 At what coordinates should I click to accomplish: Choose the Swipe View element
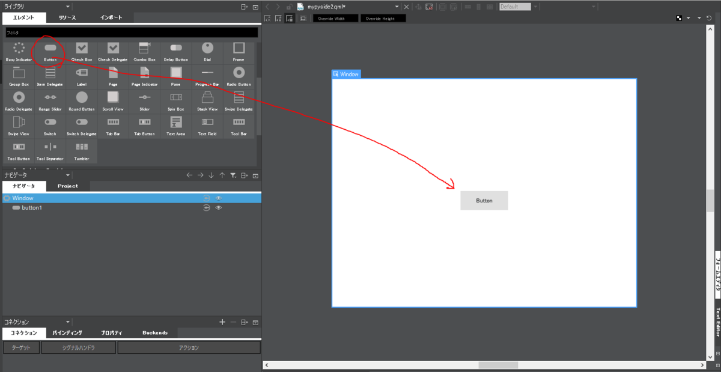point(19,126)
